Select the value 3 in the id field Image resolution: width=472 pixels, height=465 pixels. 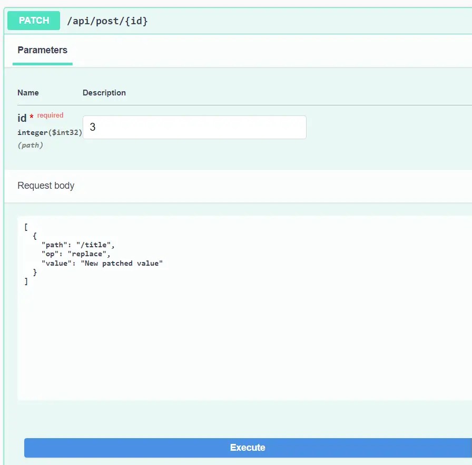click(x=92, y=127)
